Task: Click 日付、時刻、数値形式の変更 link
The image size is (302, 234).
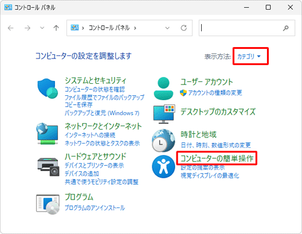Action: pos(216,145)
